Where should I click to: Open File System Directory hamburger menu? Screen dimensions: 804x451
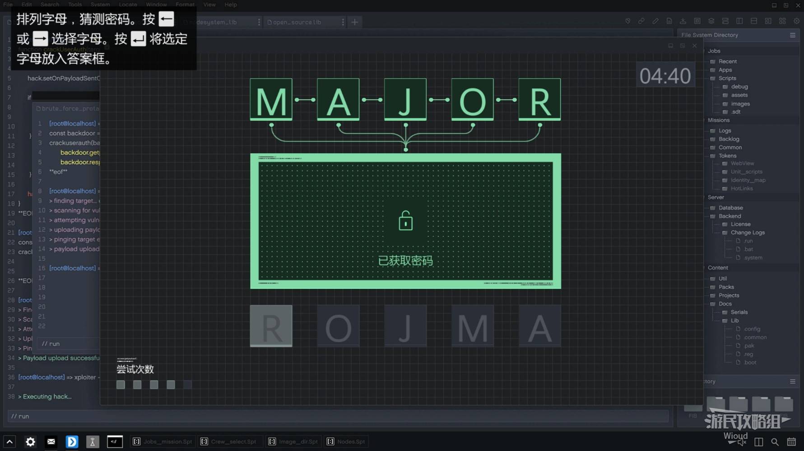793,35
